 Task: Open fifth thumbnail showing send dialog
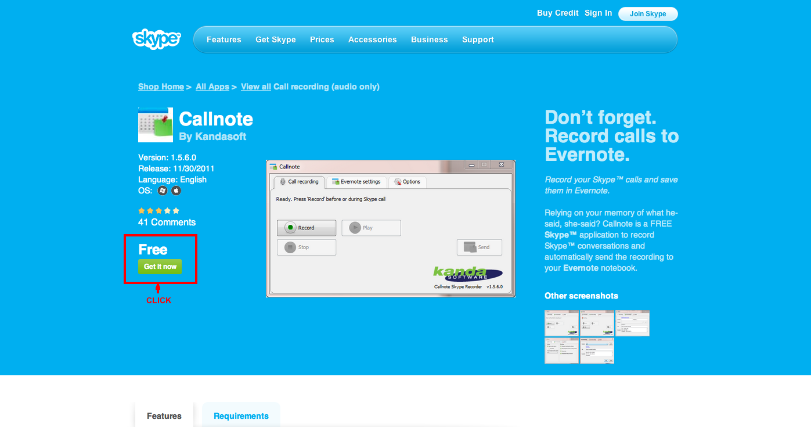597,351
